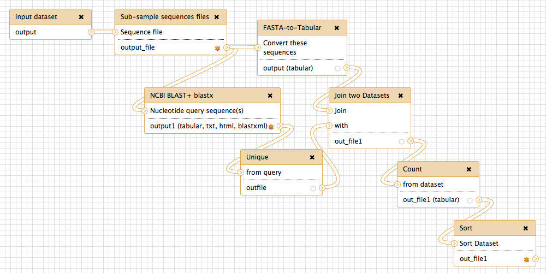Close the FASTA-to-Tabular node
The image size is (546, 273).
click(x=336, y=28)
